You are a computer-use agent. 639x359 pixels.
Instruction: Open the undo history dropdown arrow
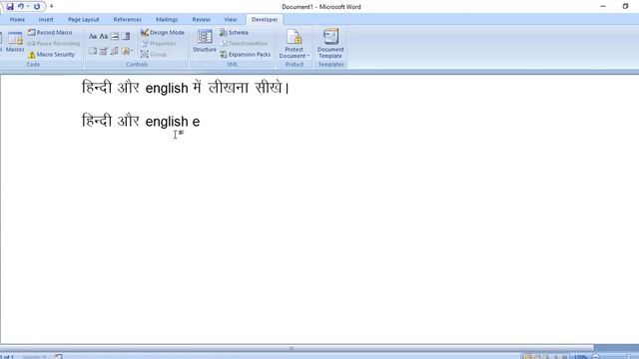tap(28, 7)
